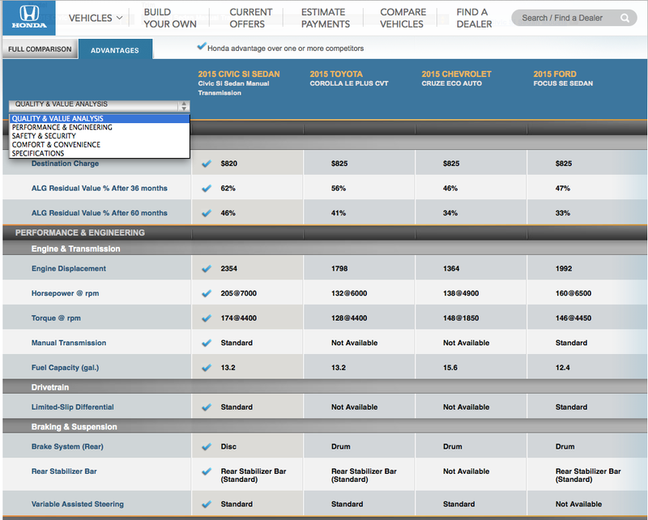Click ALG Residual Value After 36 months label
648x520 pixels.
click(99, 188)
